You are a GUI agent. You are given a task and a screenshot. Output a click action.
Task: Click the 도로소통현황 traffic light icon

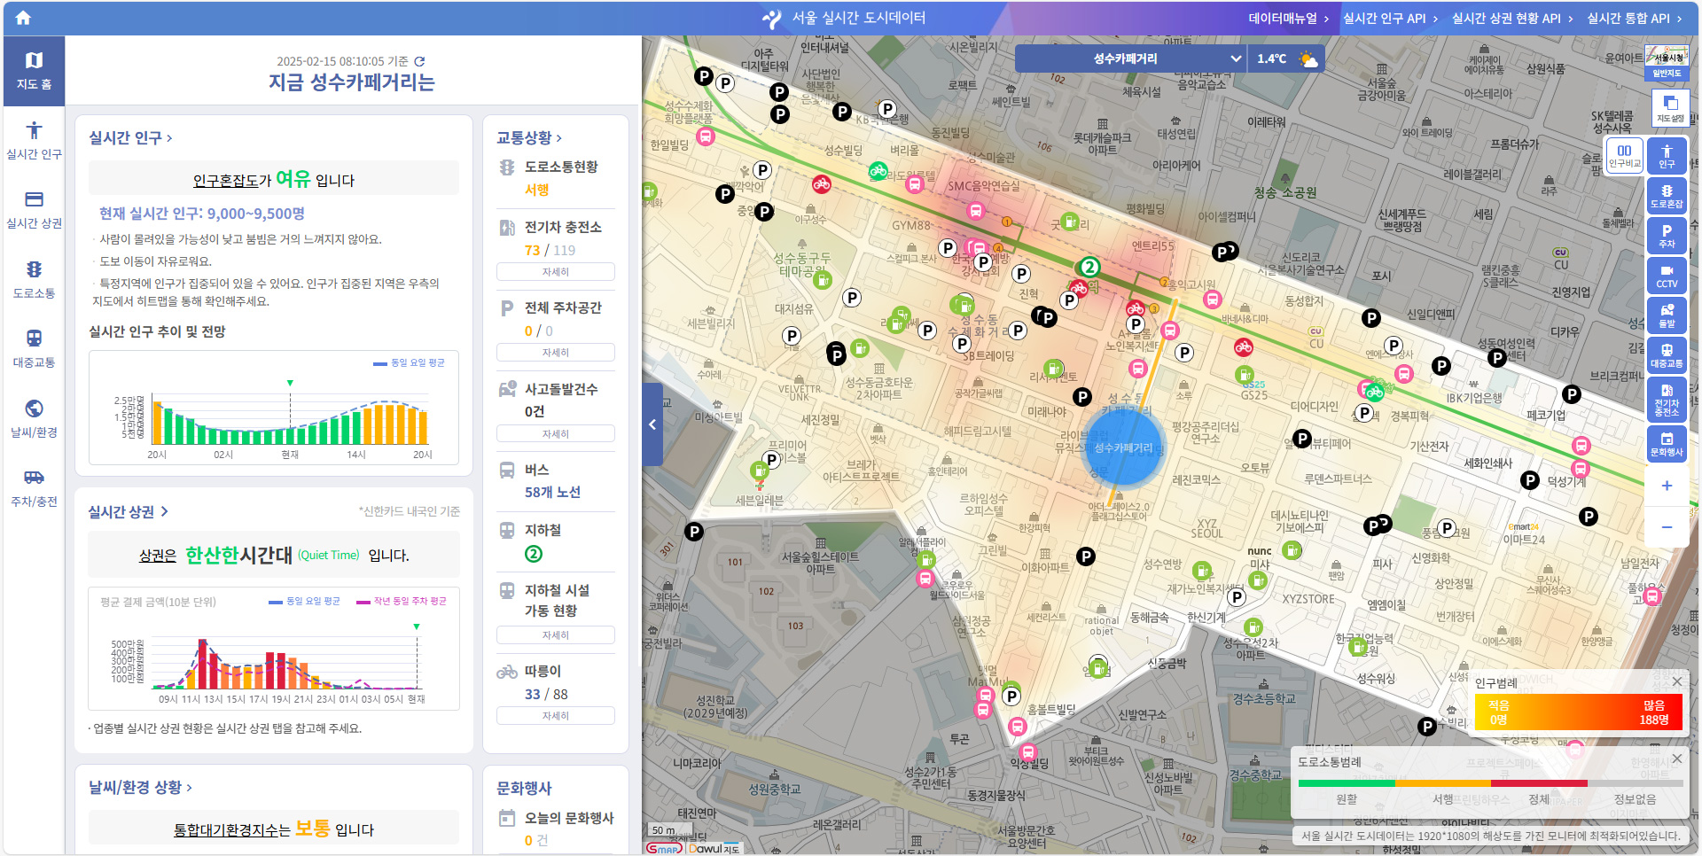(507, 167)
